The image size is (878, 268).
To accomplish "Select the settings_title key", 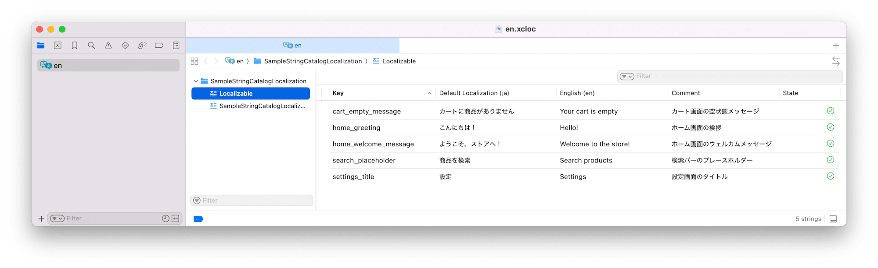I will click(353, 177).
